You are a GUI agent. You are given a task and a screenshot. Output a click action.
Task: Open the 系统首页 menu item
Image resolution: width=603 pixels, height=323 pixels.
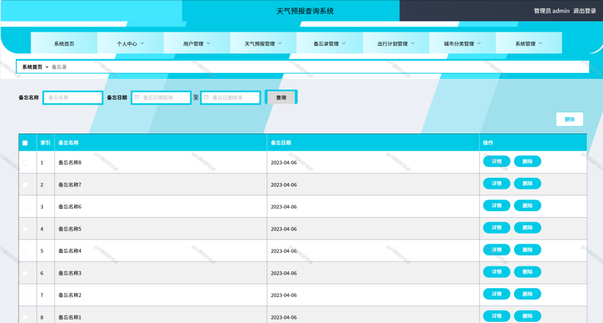click(64, 44)
